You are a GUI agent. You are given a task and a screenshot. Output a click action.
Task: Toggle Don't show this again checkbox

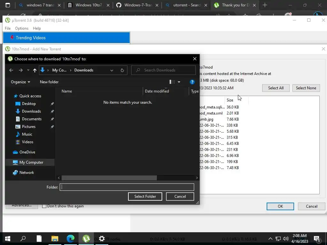44,206
